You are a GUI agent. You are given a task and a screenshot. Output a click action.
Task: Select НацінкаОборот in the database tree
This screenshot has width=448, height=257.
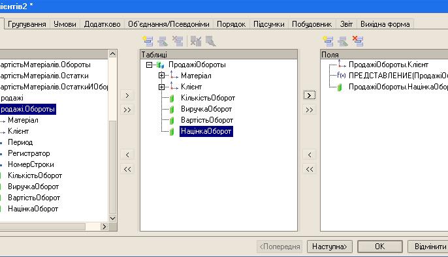click(33, 209)
